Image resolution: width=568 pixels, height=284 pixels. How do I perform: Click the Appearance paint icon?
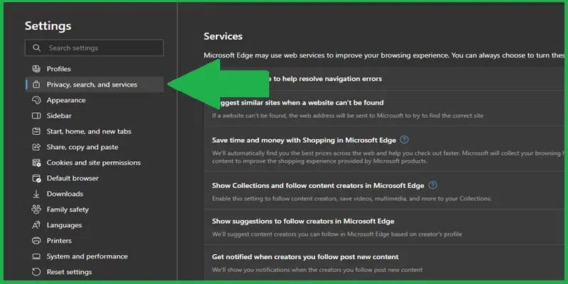pyautogui.click(x=36, y=100)
